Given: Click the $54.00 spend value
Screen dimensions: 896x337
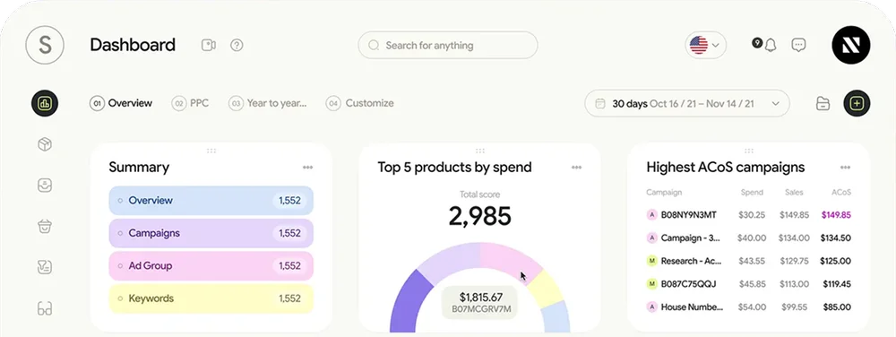Looking at the screenshot, I should pos(752,307).
